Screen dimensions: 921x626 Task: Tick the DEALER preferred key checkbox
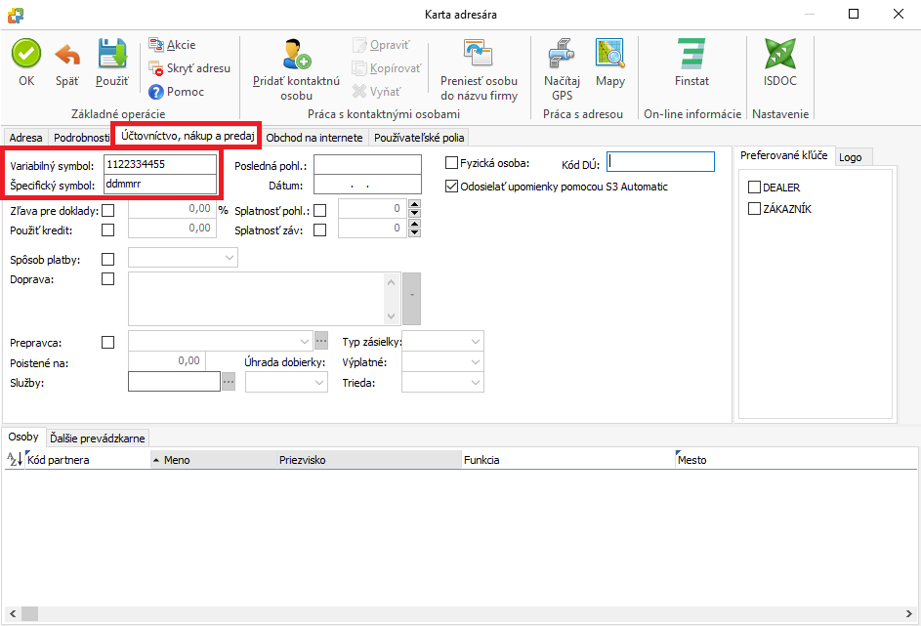754,188
